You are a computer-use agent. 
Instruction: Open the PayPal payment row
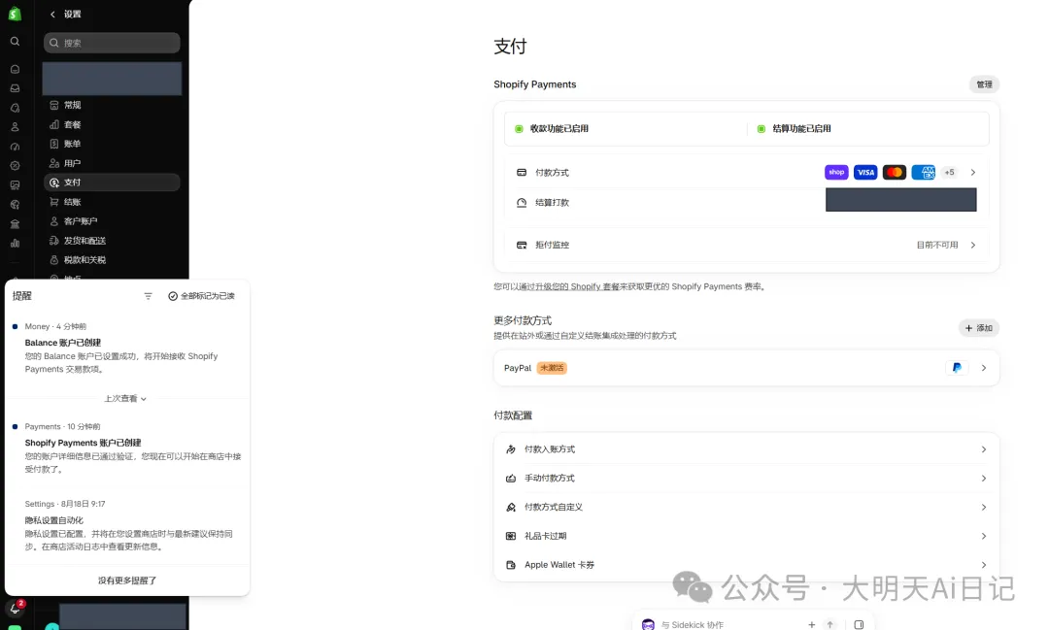click(x=746, y=368)
